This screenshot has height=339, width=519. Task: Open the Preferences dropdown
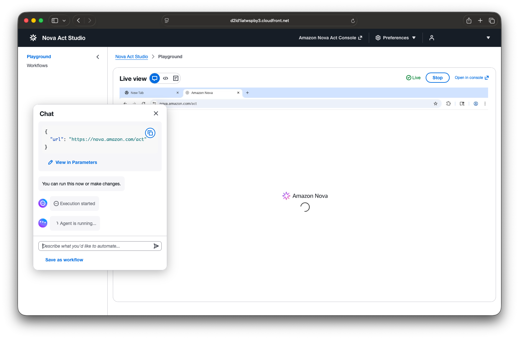(396, 38)
